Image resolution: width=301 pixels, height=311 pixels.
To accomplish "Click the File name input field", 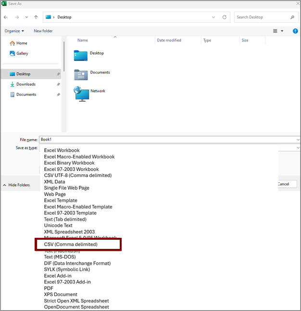I will coord(168,140).
